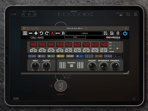Image resolution: width=148 pixels, height=111 pixels.
Task: Toggle the COMP effect
Action: click(x=51, y=56)
